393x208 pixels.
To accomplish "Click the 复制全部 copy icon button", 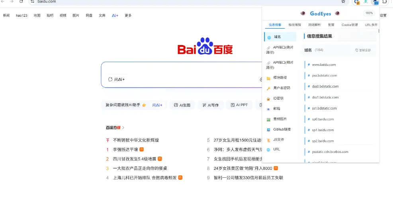I will [x=363, y=50].
